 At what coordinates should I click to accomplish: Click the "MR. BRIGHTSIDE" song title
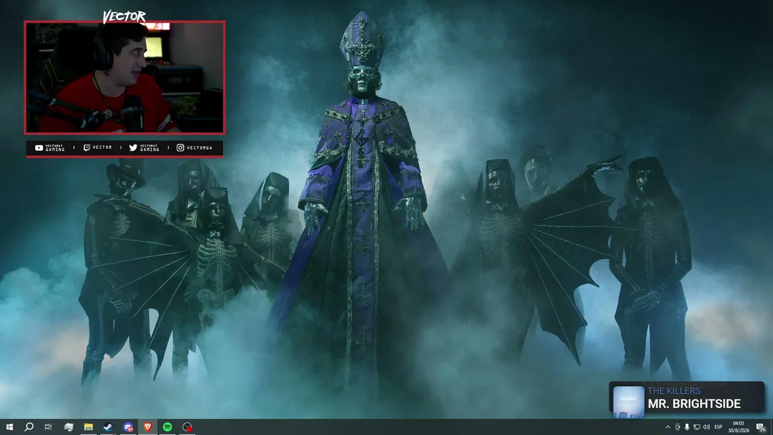(x=694, y=404)
